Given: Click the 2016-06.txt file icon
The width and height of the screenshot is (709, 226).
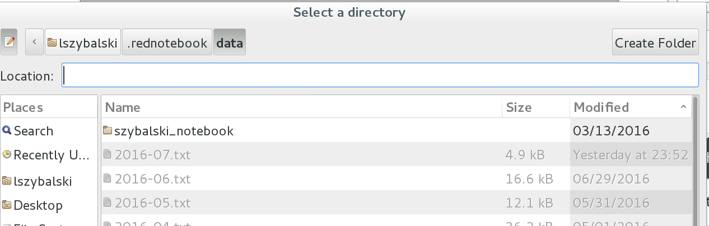Looking at the screenshot, I should pos(108,179).
